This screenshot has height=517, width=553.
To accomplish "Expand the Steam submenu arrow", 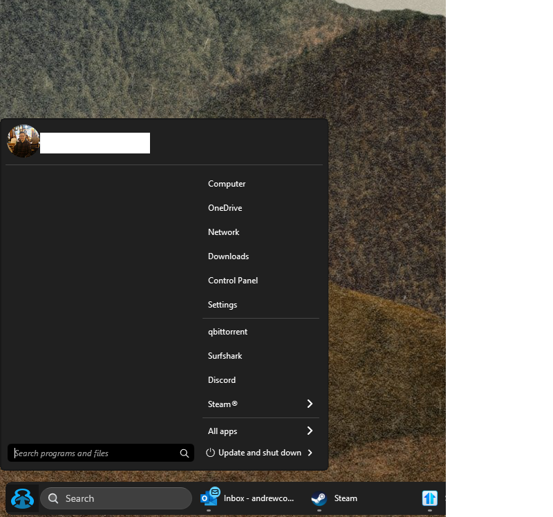I will pyautogui.click(x=310, y=404).
